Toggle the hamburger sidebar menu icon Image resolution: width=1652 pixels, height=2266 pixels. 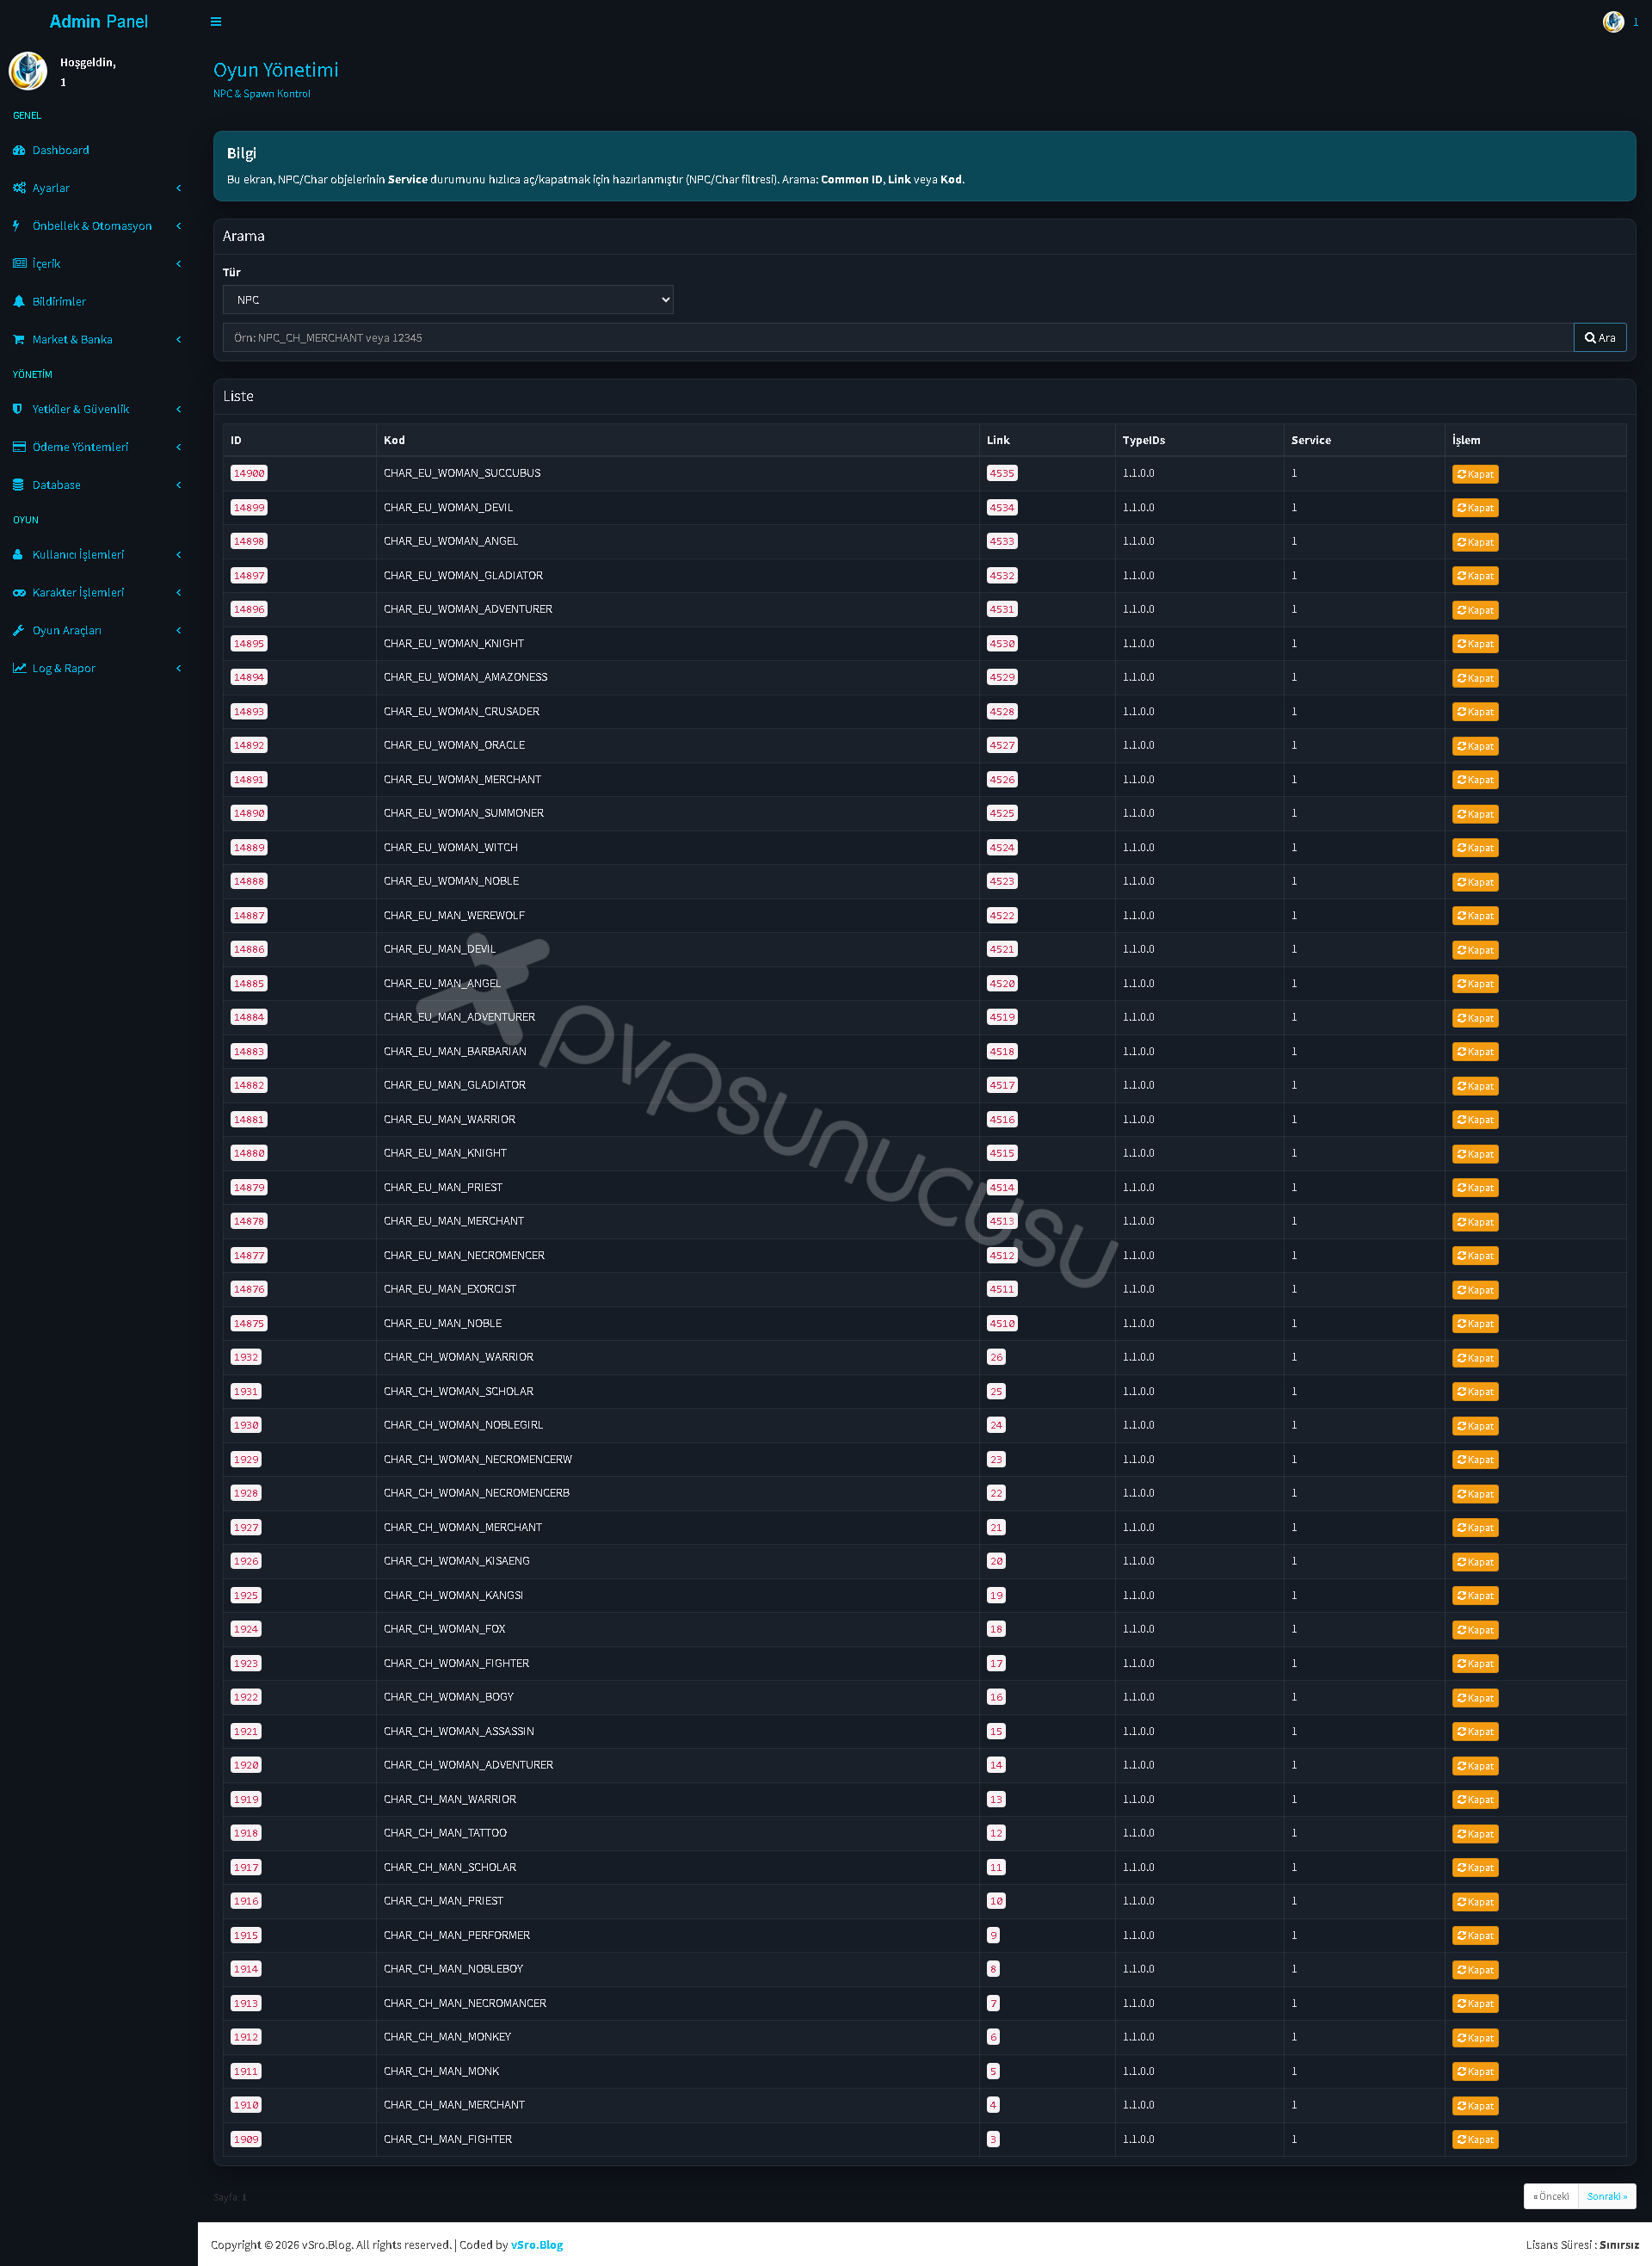pos(216,22)
